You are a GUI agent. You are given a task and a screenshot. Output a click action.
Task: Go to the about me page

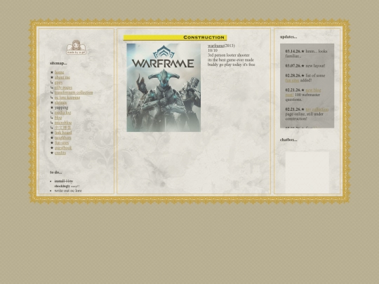tap(62, 77)
